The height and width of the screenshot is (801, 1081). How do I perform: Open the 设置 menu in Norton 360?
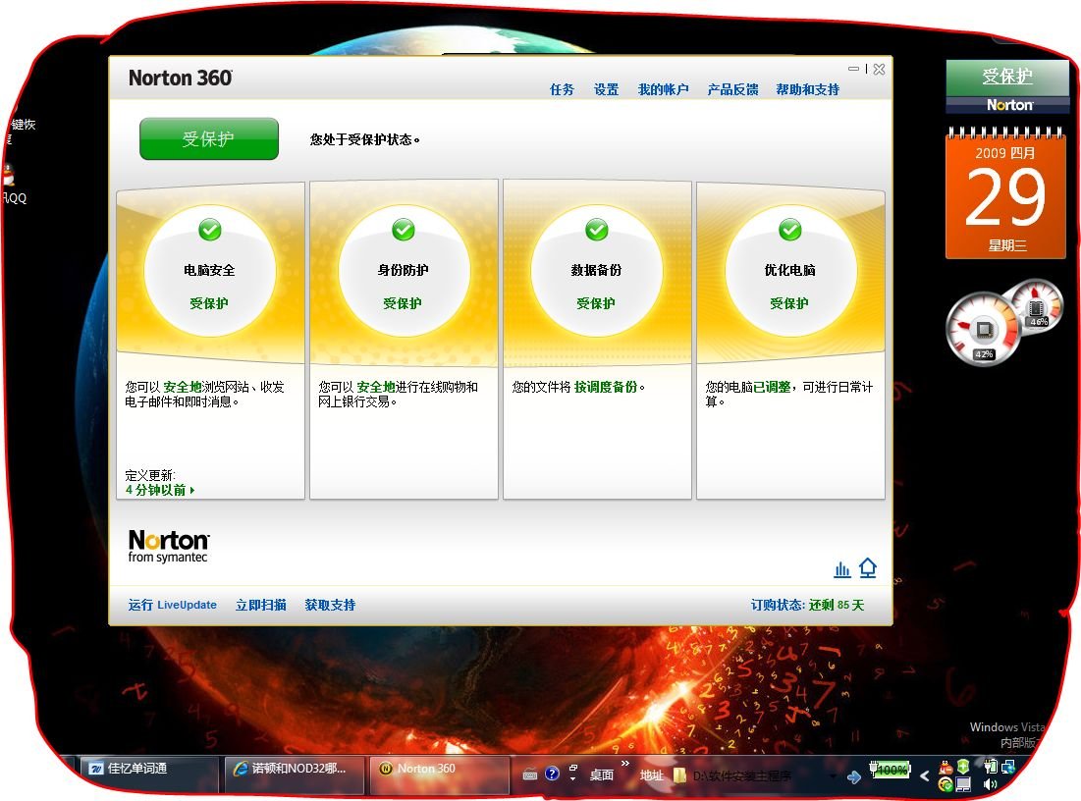pyautogui.click(x=606, y=88)
